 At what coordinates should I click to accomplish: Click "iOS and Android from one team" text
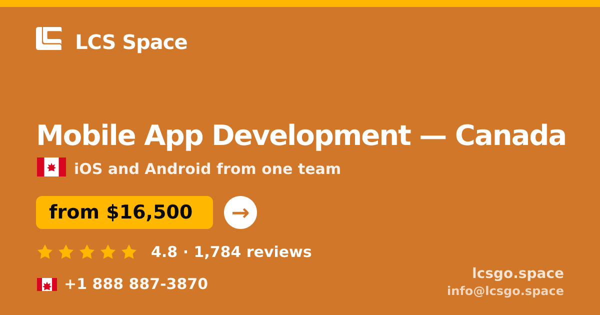click(x=207, y=169)
